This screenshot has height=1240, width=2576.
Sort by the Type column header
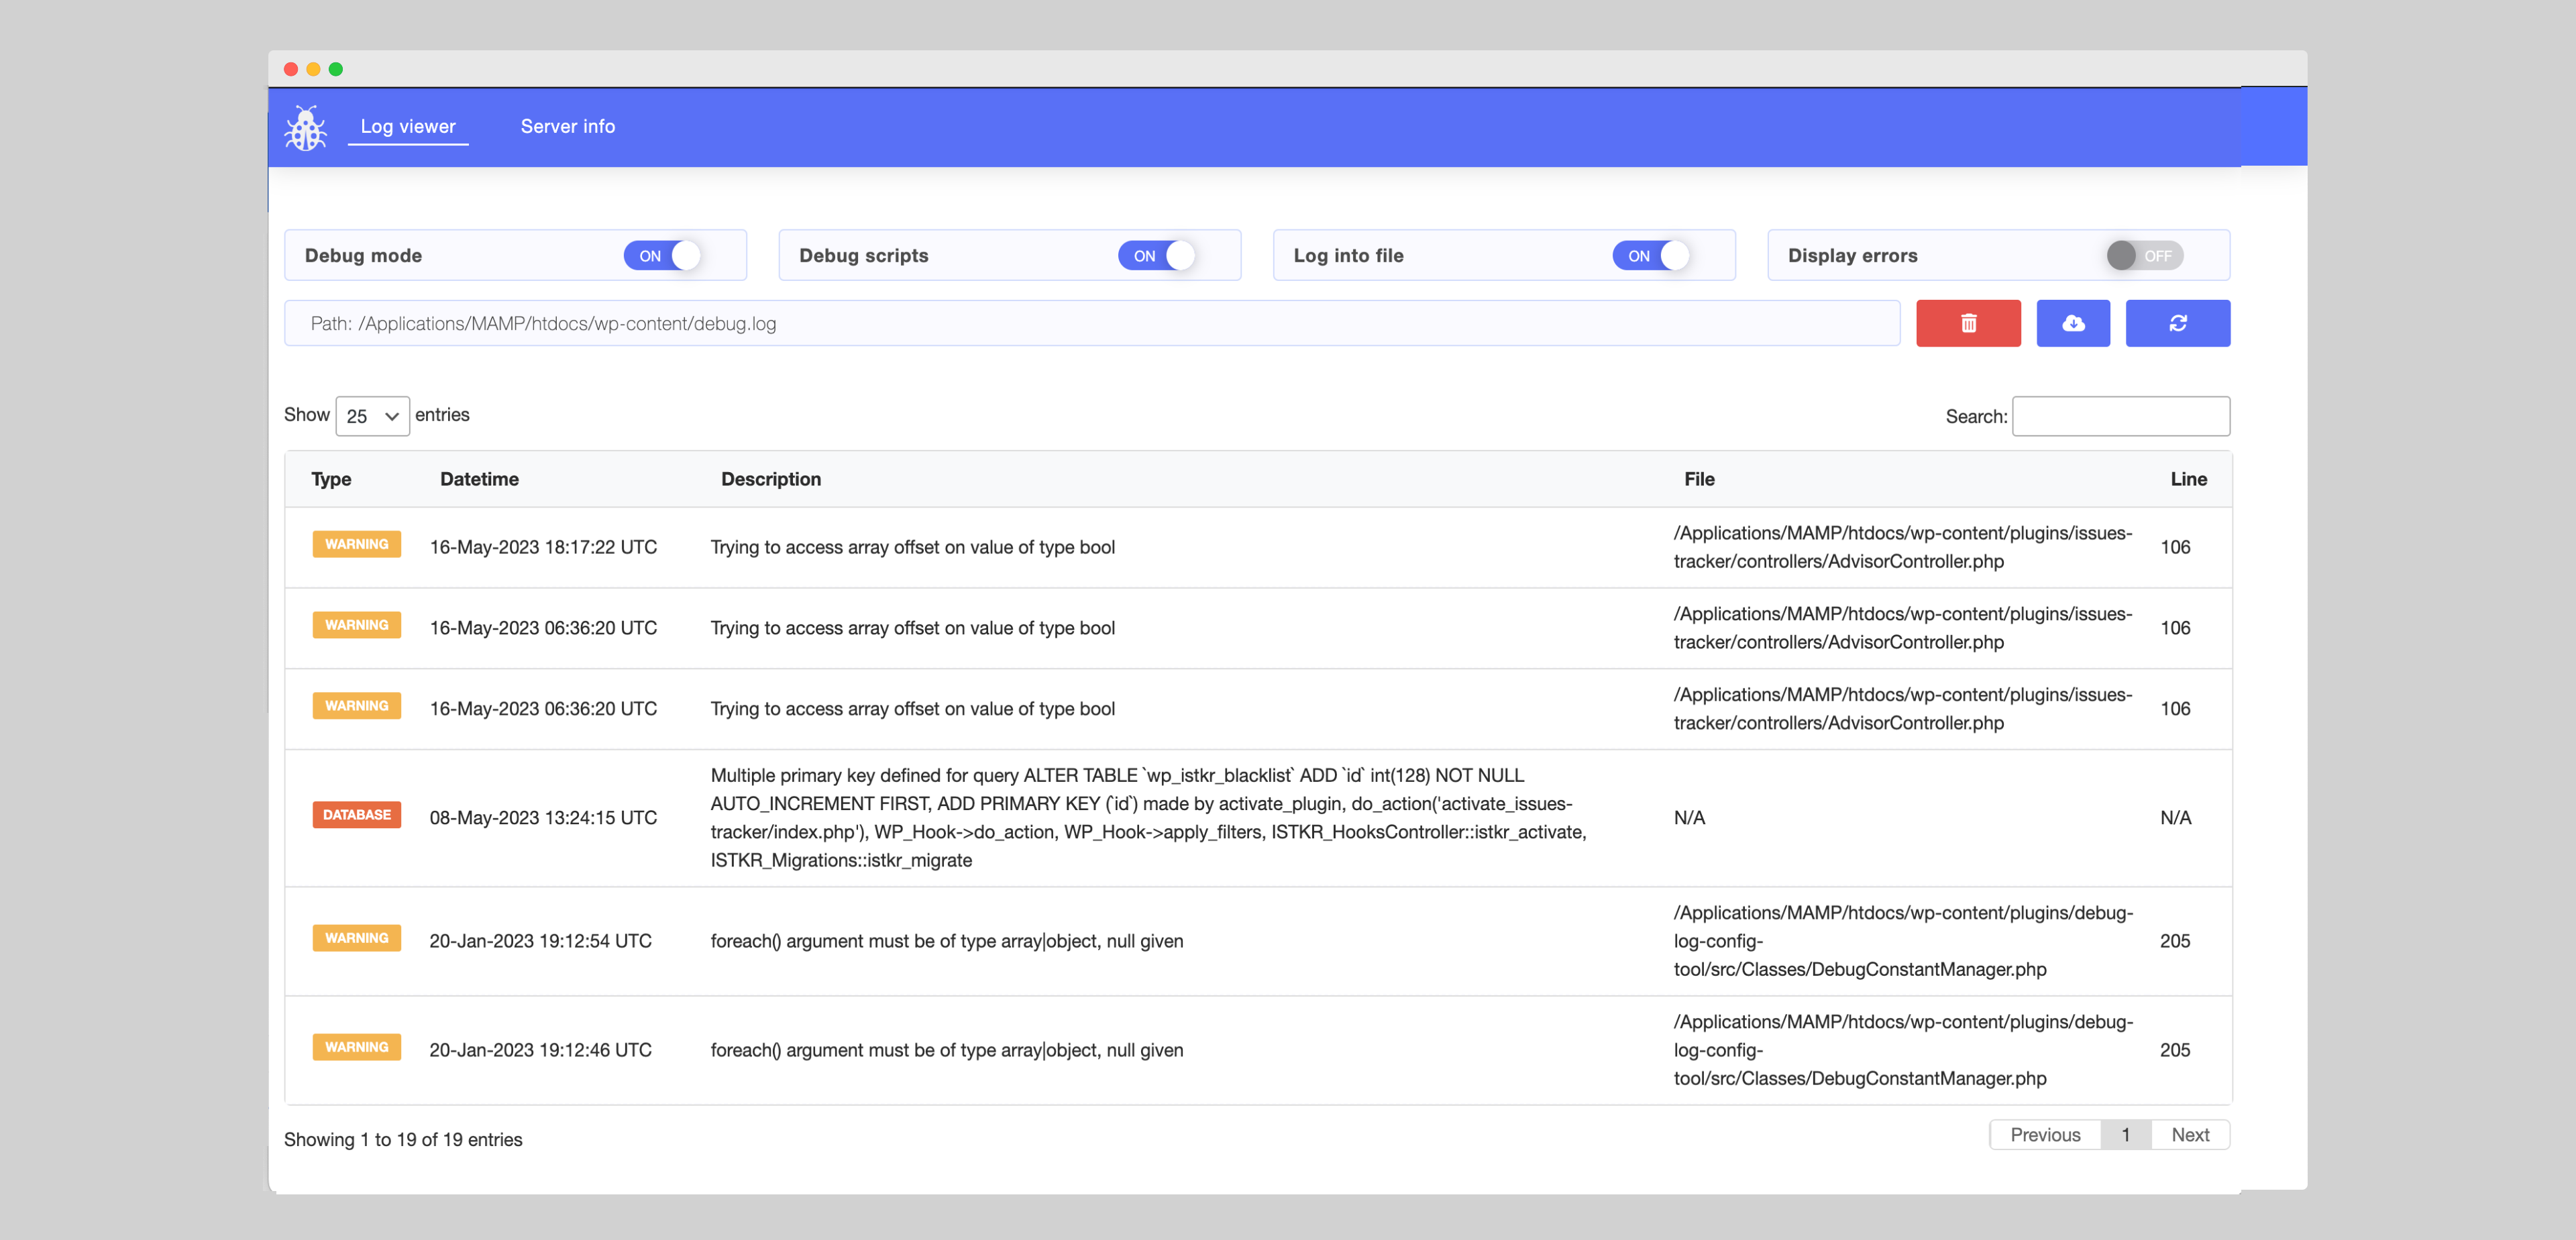331,479
